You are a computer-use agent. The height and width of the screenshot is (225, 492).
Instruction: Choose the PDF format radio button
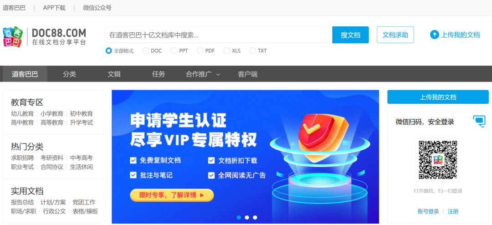pyautogui.click(x=200, y=51)
